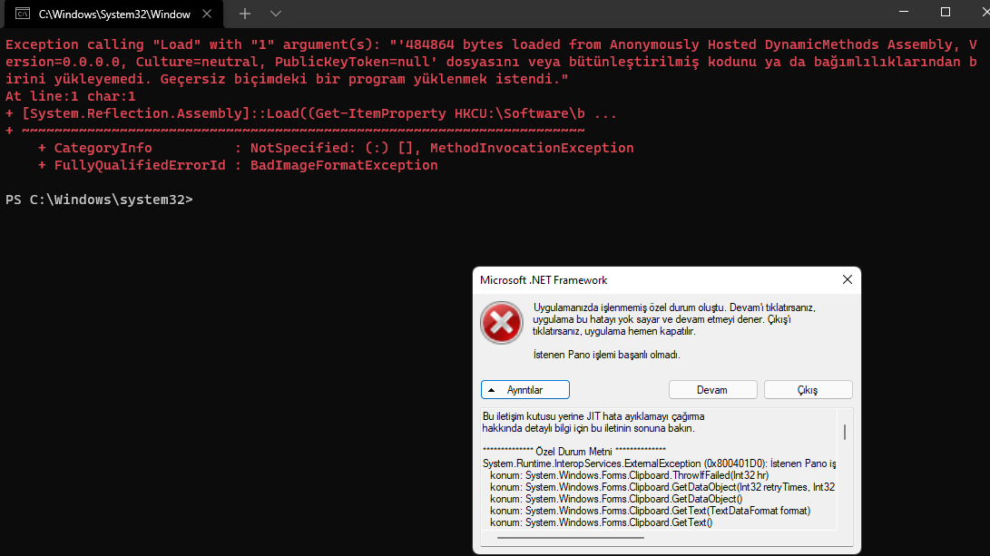Click the 'Özel Durum Metni' header line
The width and height of the screenshot is (990, 556).
click(x=573, y=451)
